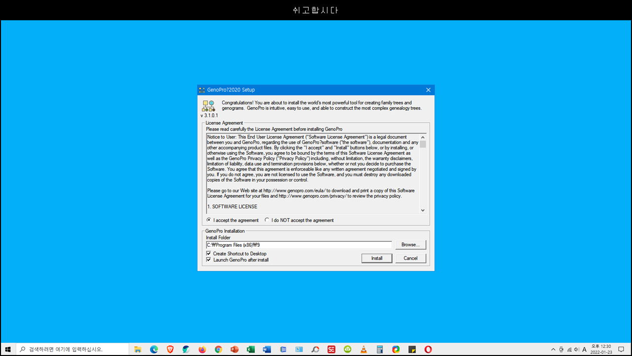Click the Meet Now camera tray icon
This screenshot has width=632, height=356.
[561, 349]
